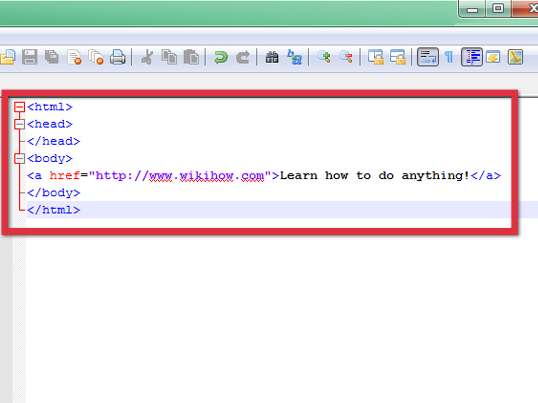Click the </a> closing tag
Viewport: 538px width, 403px height.
(x=486, y=175)
